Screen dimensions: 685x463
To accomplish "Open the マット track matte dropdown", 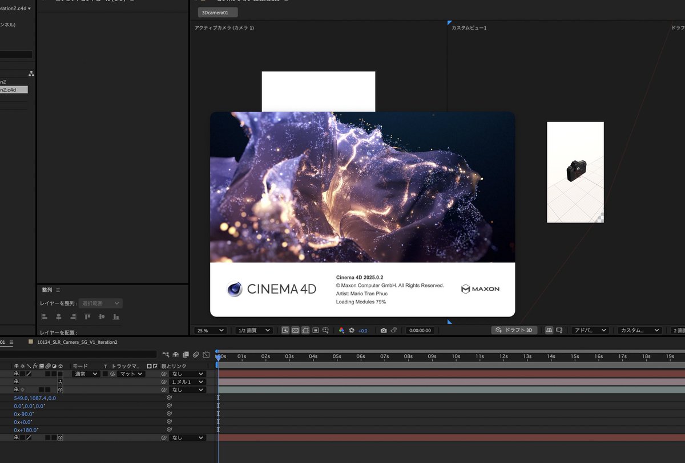I will point(131,374).
